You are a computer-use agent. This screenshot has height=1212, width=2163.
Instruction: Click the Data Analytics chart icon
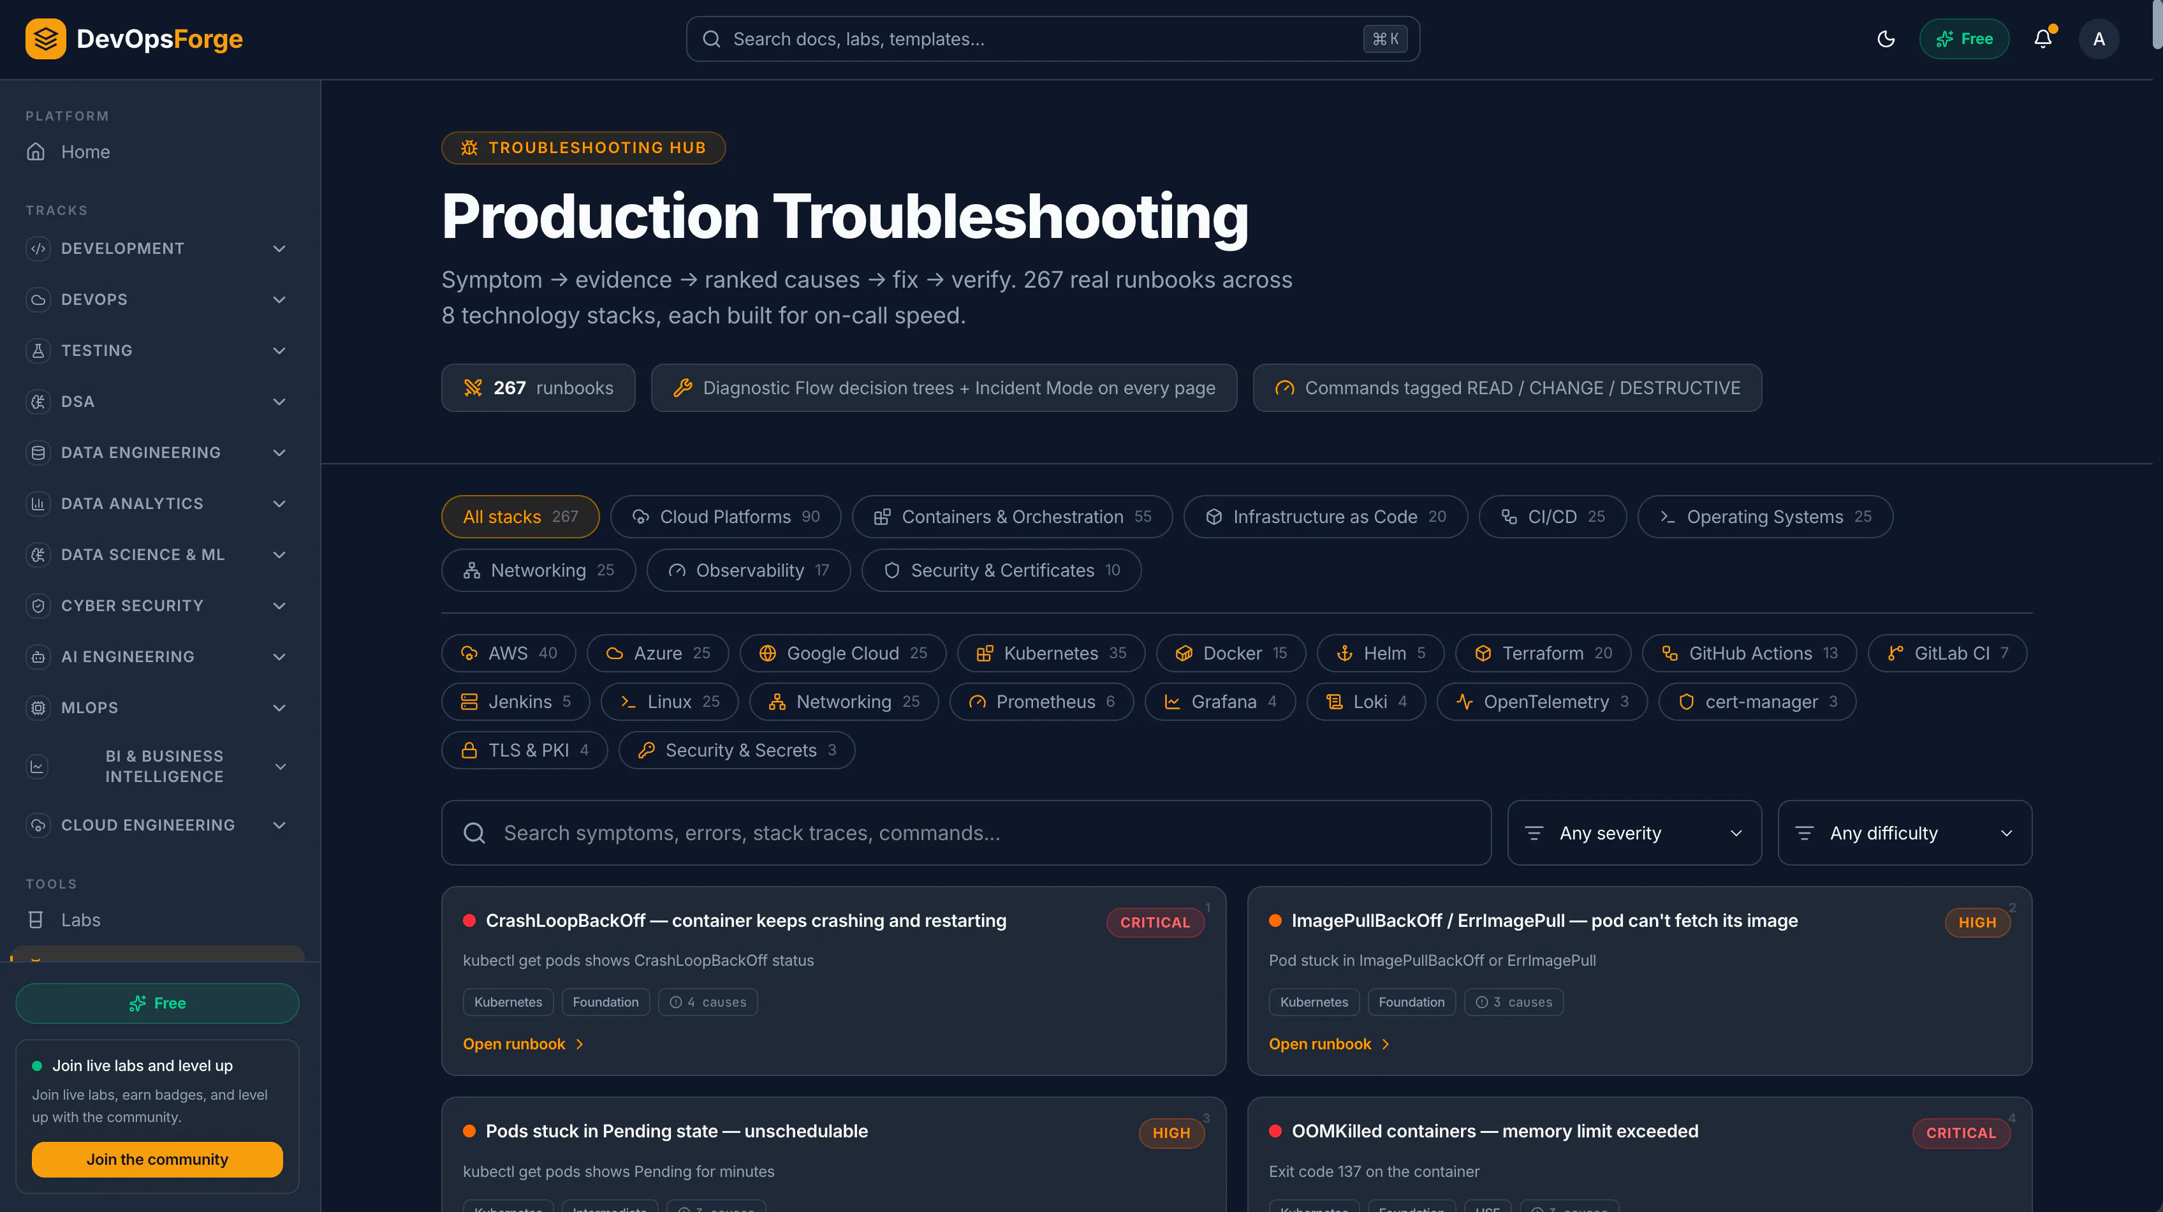tap(38, 504)
